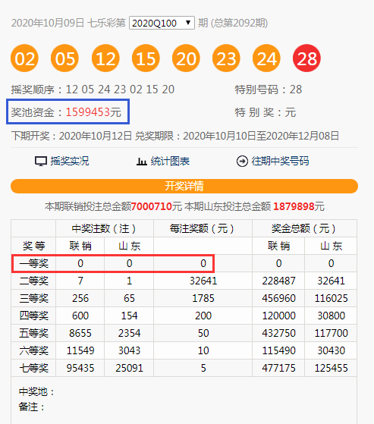Select the orange ball number 05
The image size is (374, 424).
pos(65,58)
